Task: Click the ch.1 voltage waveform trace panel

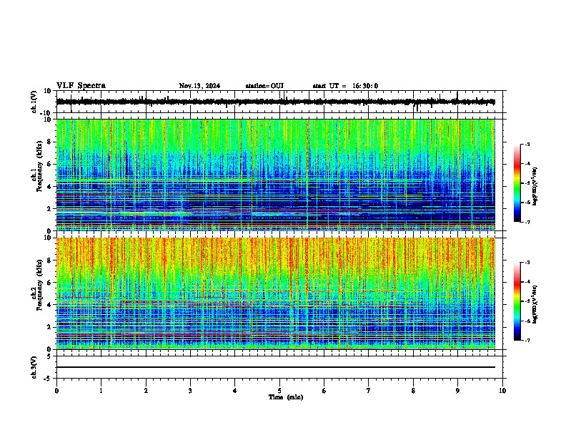Action: coord(279,102)
